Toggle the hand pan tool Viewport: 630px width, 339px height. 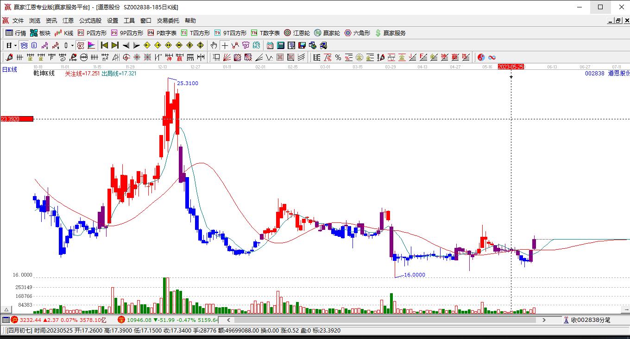point(214,45)
